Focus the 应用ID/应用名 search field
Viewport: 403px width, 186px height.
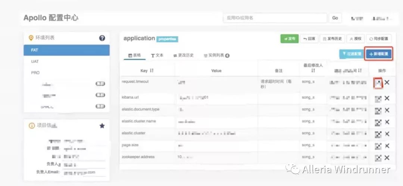pyautogui.click(x=275, y=18)
